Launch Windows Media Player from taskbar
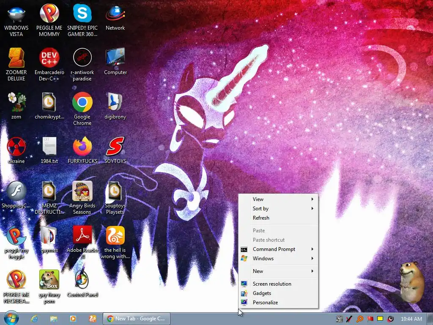 click(x=73, y=319)
